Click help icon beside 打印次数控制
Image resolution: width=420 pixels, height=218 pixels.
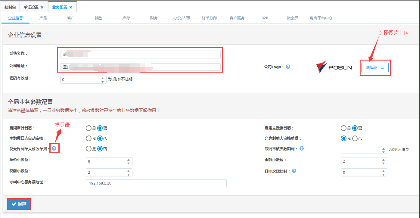coord(294,171)
